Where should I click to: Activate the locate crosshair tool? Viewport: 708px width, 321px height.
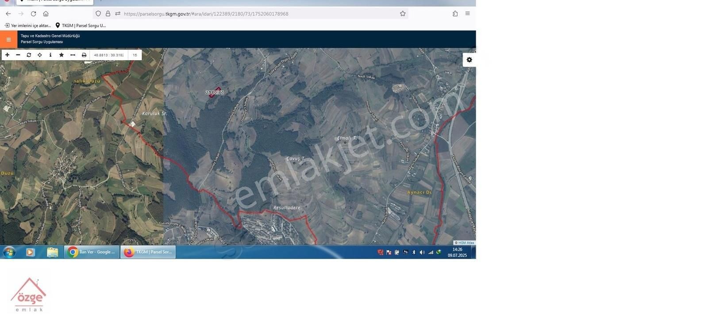(40, 55)
